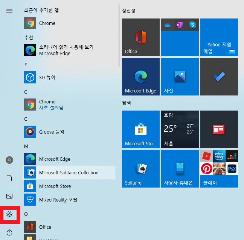Open the Microsoft Store tile
Image resolution: width=244 pixels, height=240 pixels.
coord(141,129)
